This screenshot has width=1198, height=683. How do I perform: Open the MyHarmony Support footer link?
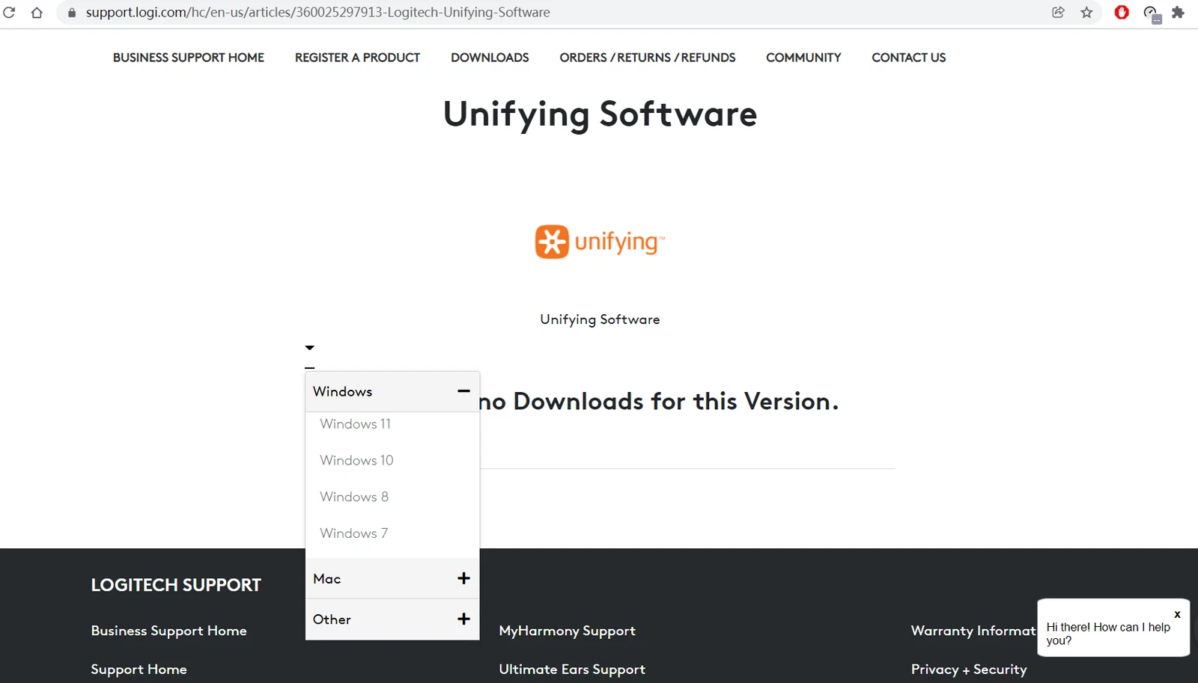click(567, 631)
